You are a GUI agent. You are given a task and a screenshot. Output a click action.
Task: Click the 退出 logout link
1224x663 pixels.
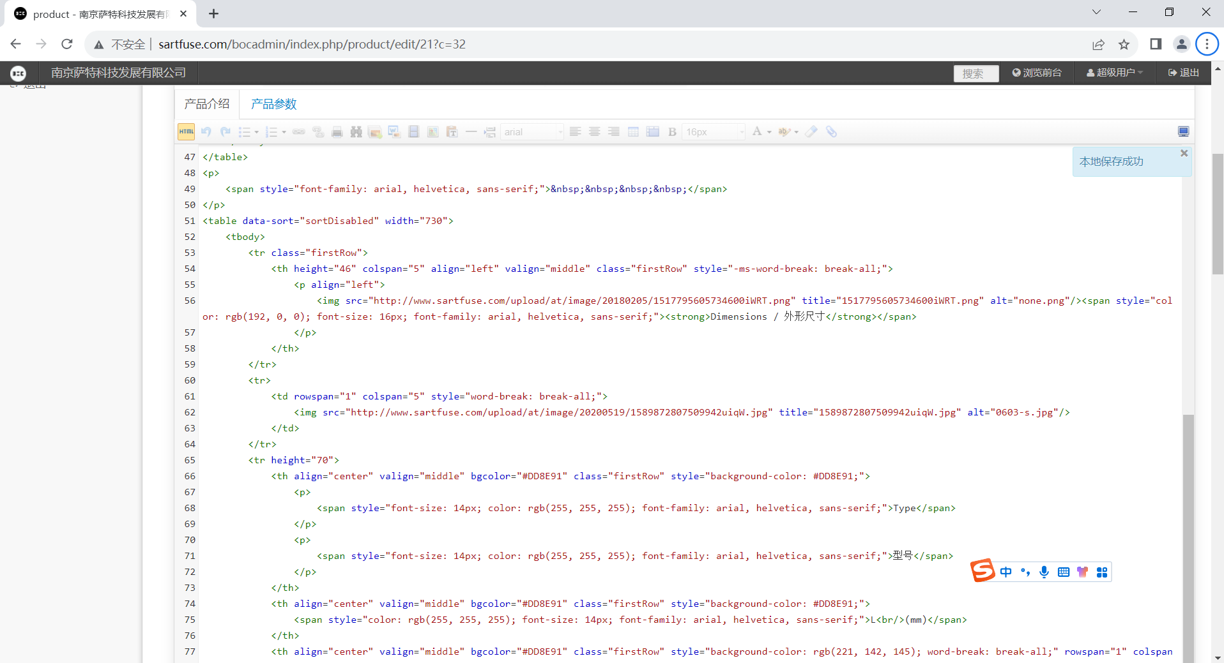coord(1184,73)
